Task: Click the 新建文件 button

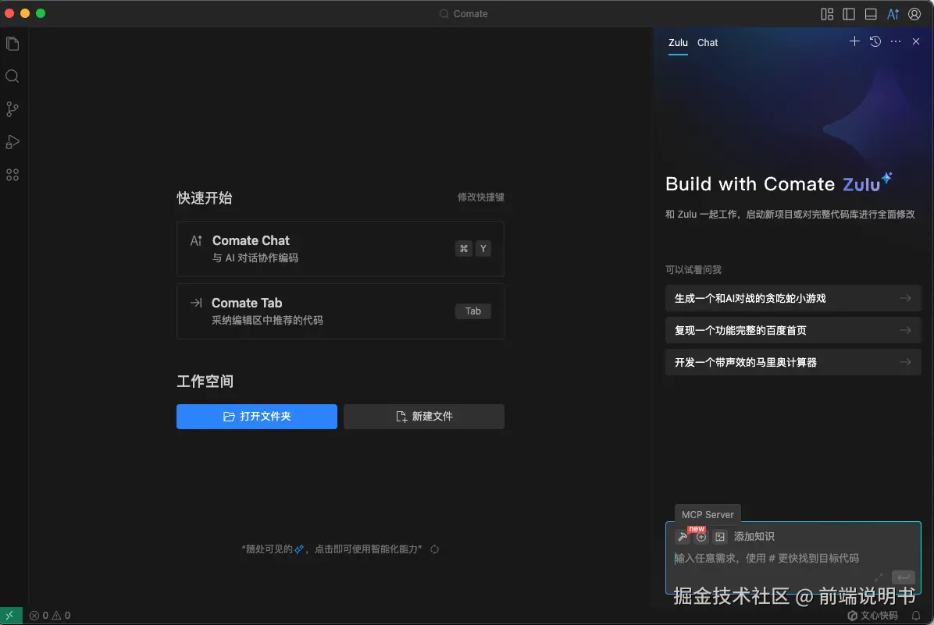Action: [423, 417]
